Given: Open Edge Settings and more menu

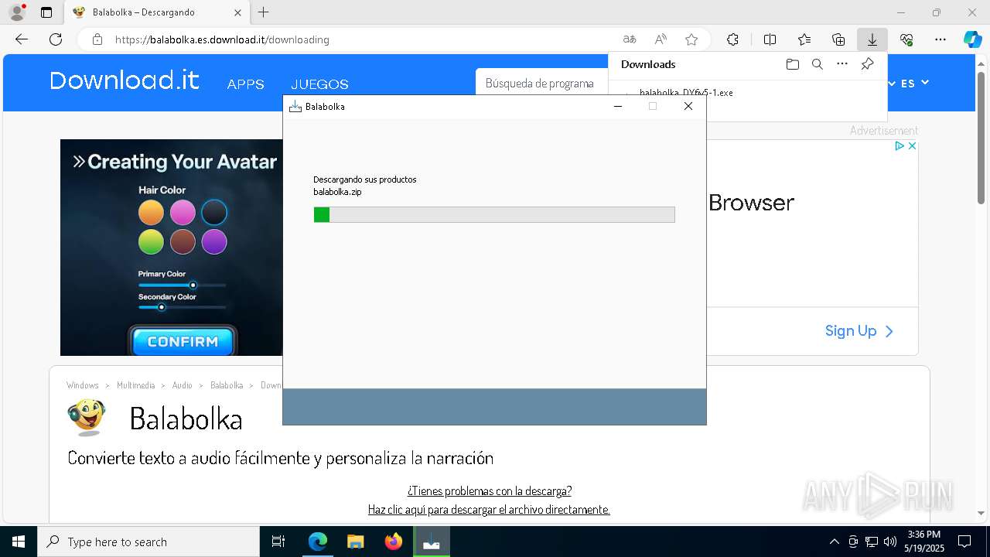Looking at the screenshot, I should (940, 39).
